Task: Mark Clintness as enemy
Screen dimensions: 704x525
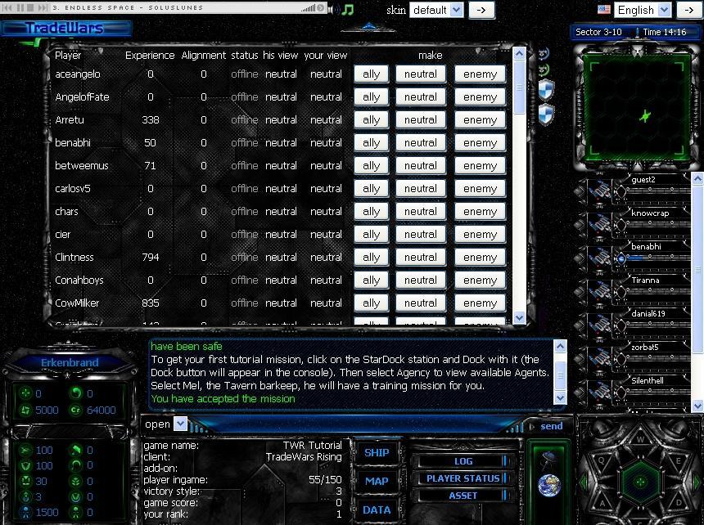Action: [x=480, y=257]
